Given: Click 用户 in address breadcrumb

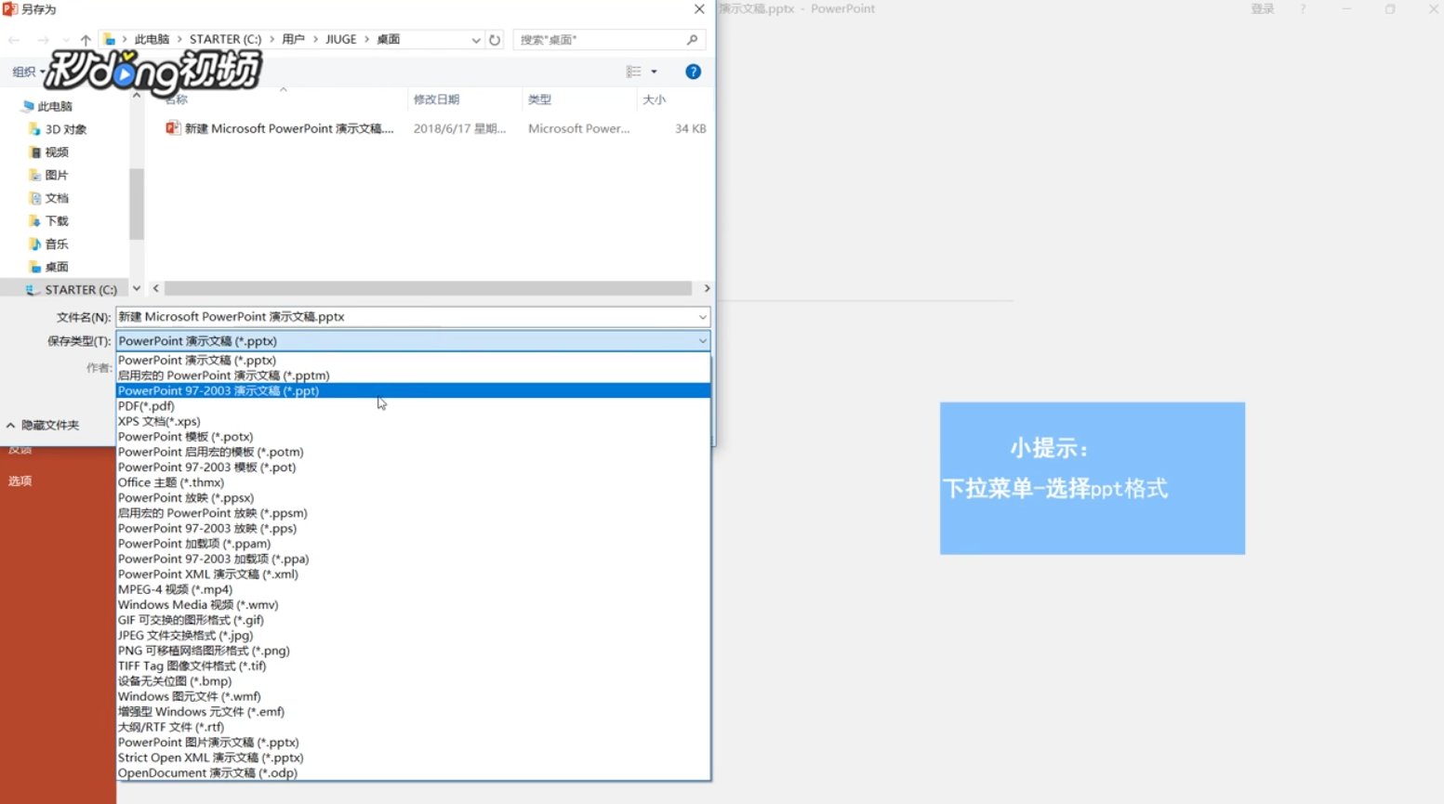Looking at the screenshot, I should (294, 40).
